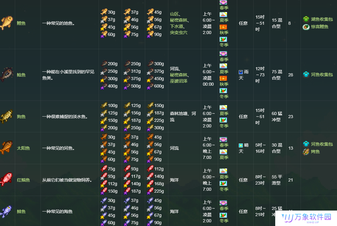The width and height of the screenshot is (337, 226).
Task: Click the 狗鱼 pike fish image
Action: (x=7, y=116)
